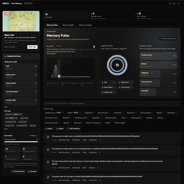Open the globe language icon
This screenshot has width=184, height=184.
coord(174,4)
